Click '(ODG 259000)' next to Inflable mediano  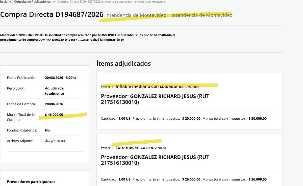click(189, 87)
